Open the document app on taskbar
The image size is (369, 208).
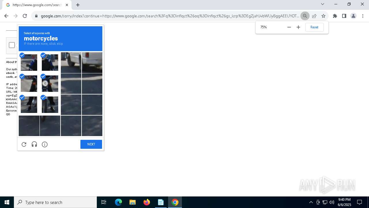[x=161, y=202]
